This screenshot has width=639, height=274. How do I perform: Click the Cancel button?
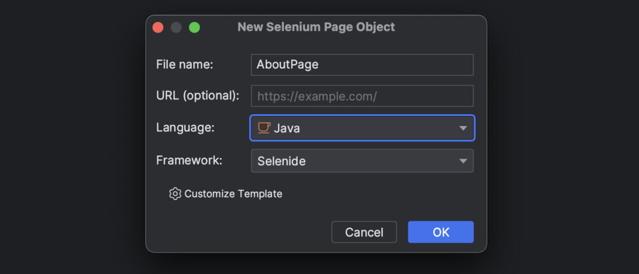pyautogui.click(x=364, y=232)
